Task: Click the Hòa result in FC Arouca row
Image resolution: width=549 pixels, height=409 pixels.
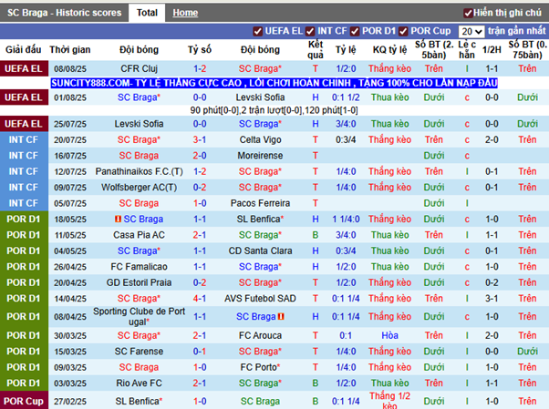Action: (389, 335)
